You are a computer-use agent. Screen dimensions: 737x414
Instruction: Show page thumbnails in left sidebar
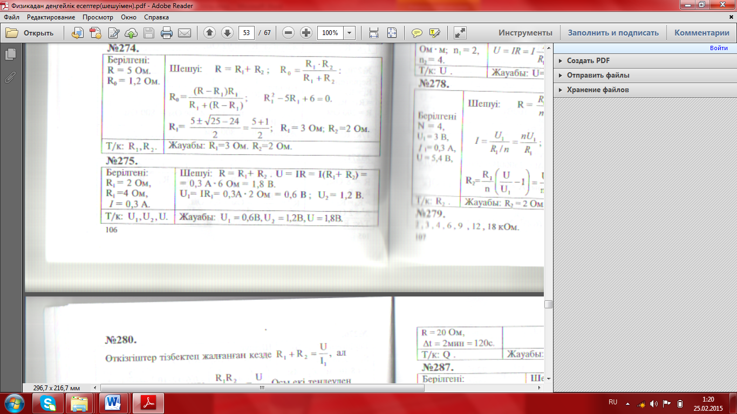pyautogui.click(x=10, y=54)
